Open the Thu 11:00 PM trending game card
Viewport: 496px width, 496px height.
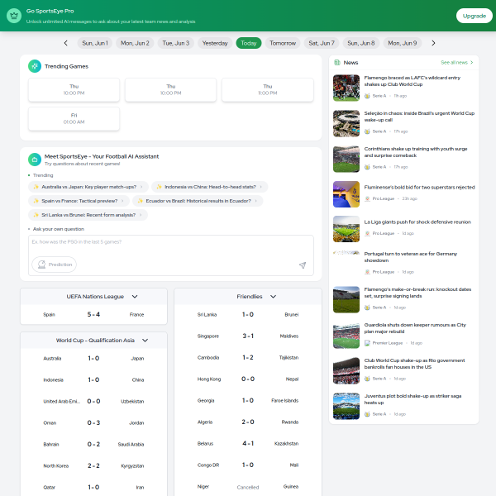pyautogui.click(x=268, y=90)
